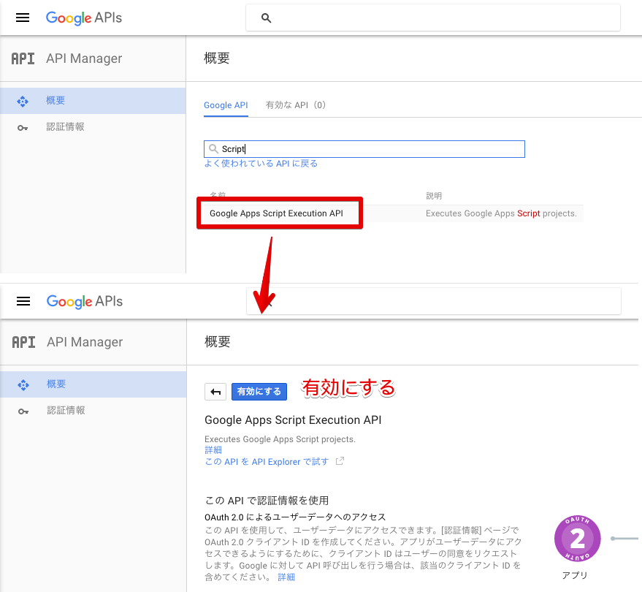642x592 pixels.
Task: Click the header search field in the lower screenshot
Action: 434,301
